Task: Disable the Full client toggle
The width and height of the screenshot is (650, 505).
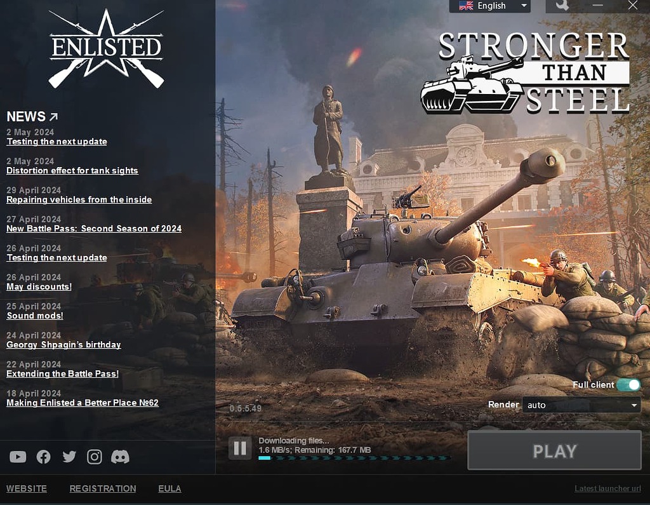Action: click(x=628, y=385)
